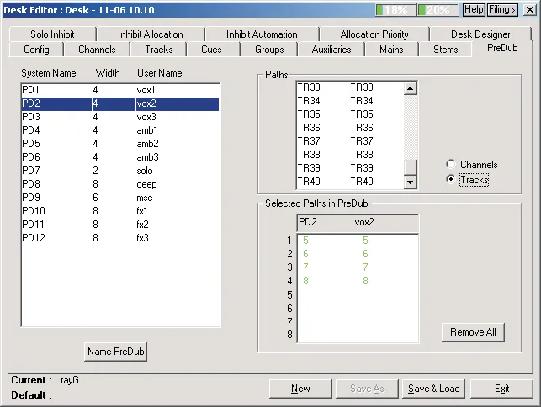Click the Save & Load button
The image size is (541, 407).
pos(433,388)
